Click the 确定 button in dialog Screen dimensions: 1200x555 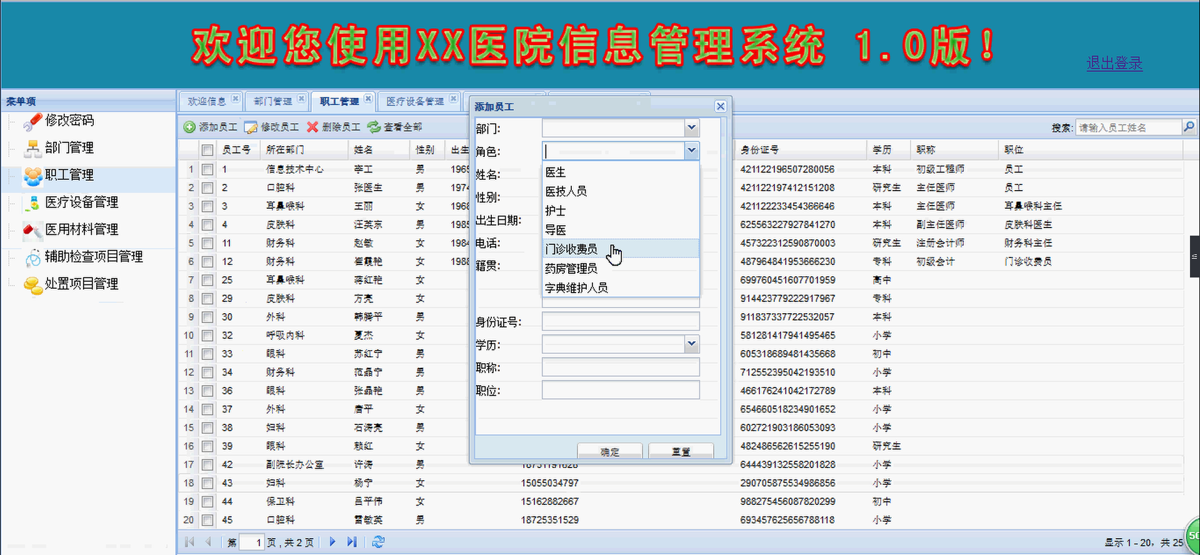[x=610, y=451]
